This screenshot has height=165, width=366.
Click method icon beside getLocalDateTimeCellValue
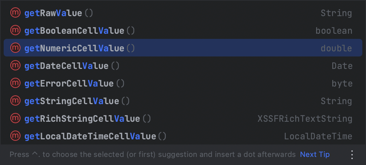tap(15, 136)
